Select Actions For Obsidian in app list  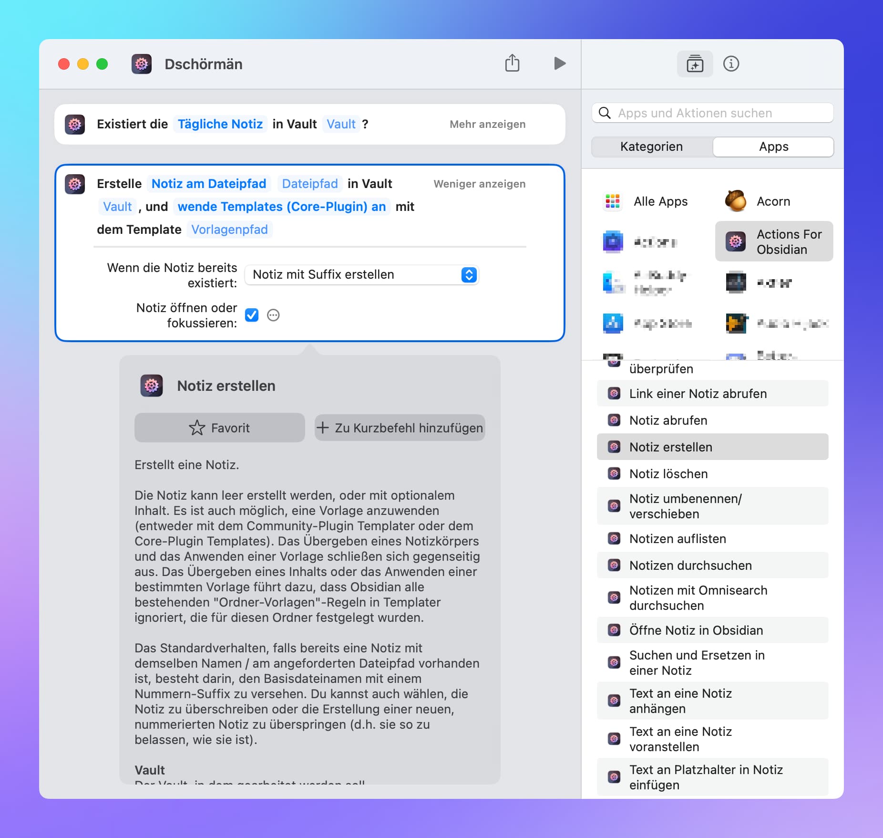(x=774, y=241)
